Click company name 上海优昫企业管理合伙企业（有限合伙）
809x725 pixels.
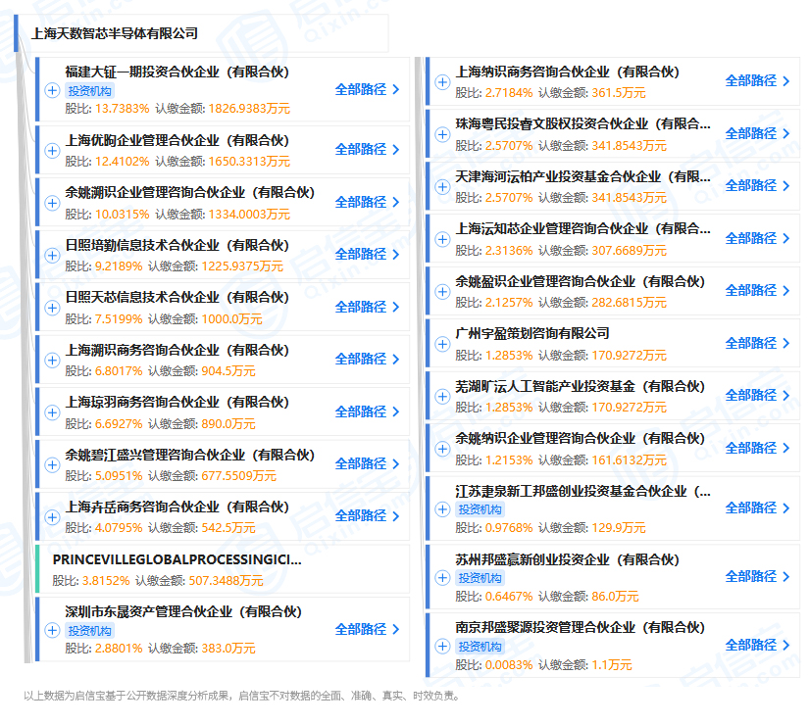(177, 140)
